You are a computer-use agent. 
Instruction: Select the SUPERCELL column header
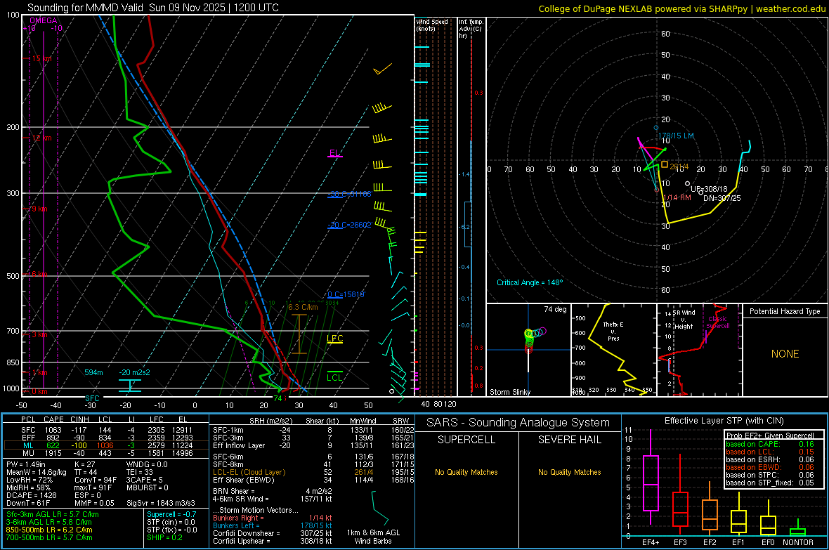[466, 440]
